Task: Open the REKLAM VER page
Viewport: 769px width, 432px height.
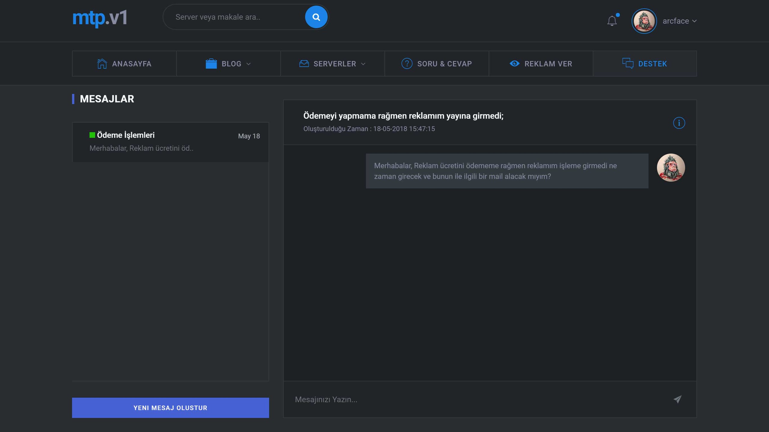Action: (541, 64)
